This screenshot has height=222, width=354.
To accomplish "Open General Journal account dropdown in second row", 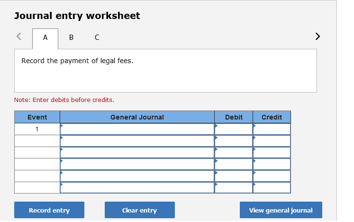I will click(137, 141).
